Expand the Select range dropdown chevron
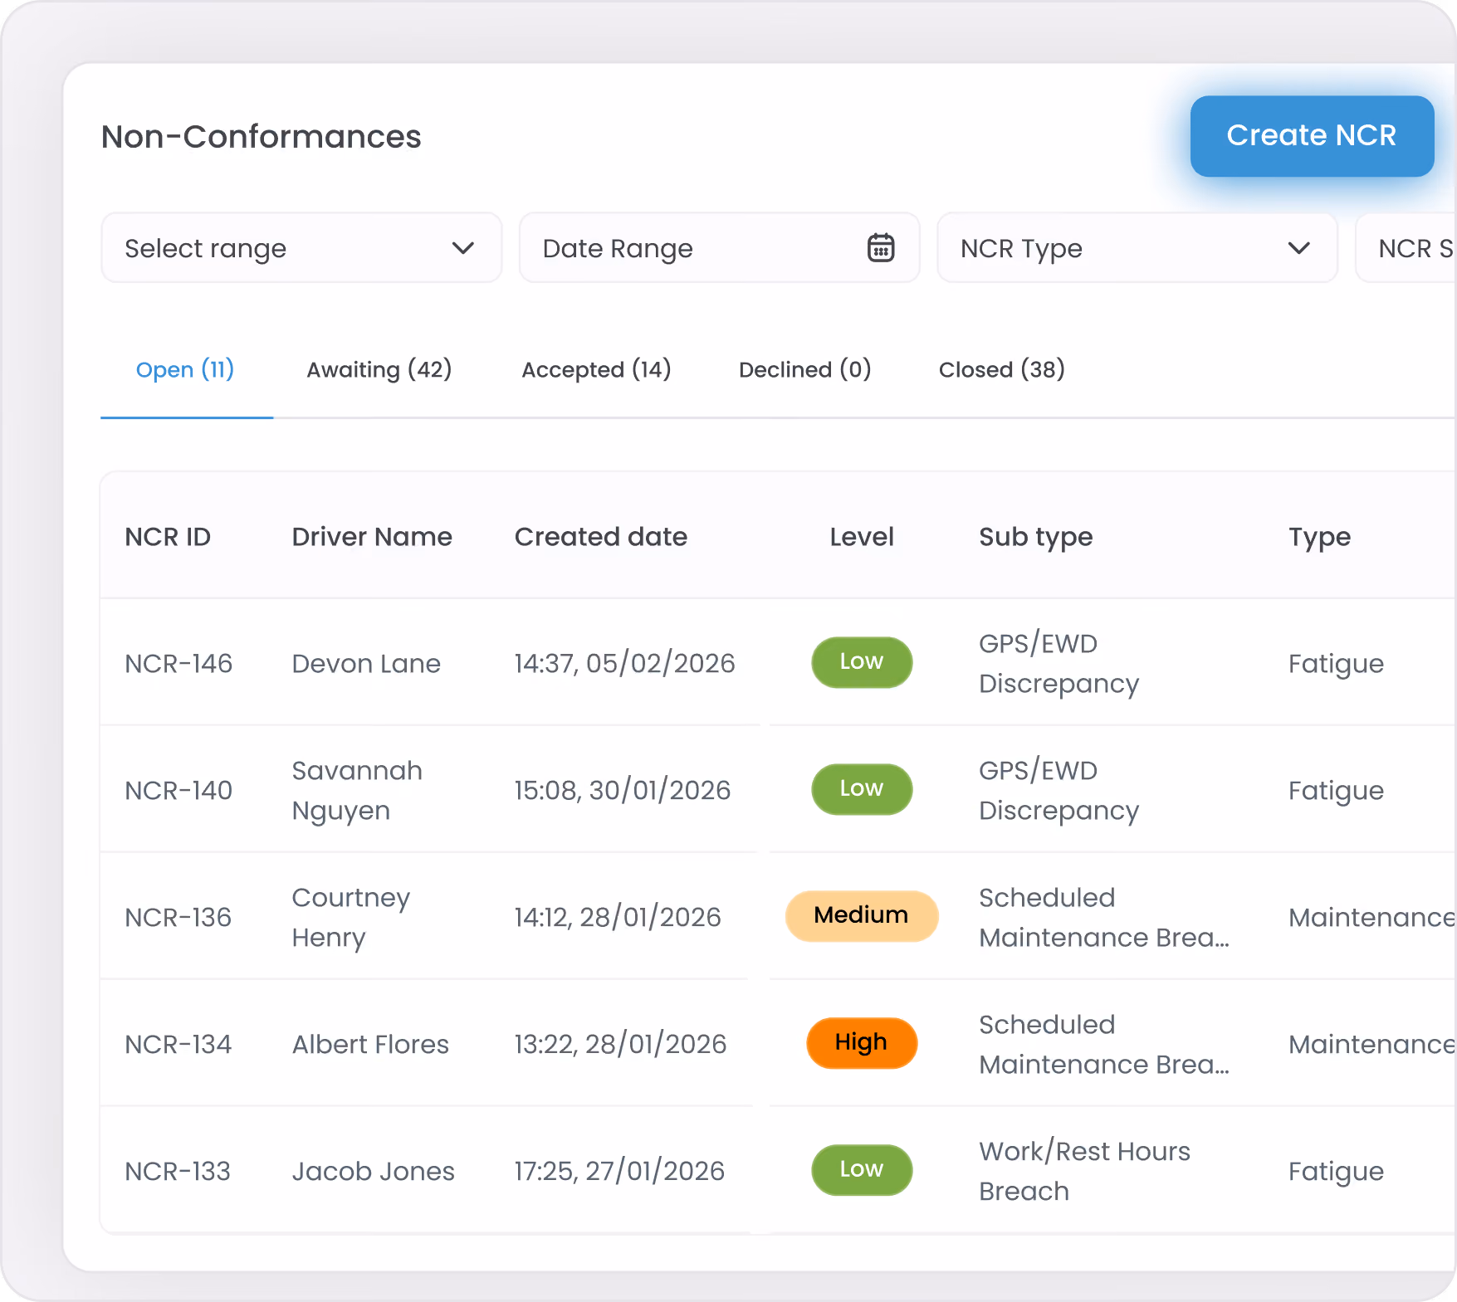The image size is (1457, 1302). click(x=463, y=248)
